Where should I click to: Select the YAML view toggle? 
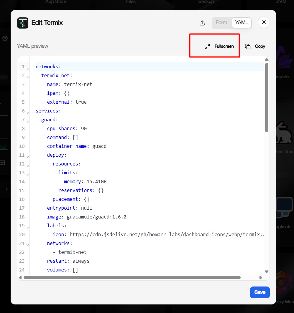242,22
